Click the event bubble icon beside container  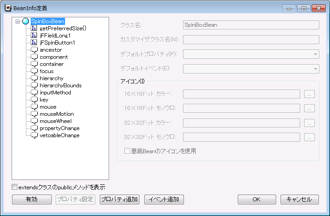(34, 65)
